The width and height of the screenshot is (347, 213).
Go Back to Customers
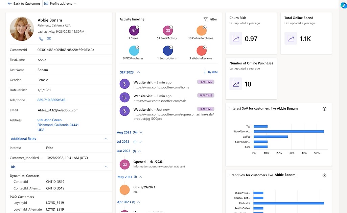[23, 3]
